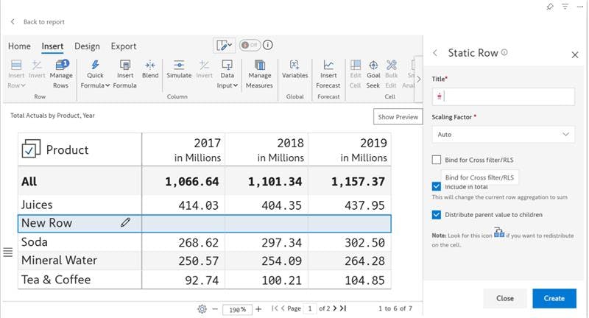
Task: Open the Data Input dropdown
Action: tap(227, 74)
